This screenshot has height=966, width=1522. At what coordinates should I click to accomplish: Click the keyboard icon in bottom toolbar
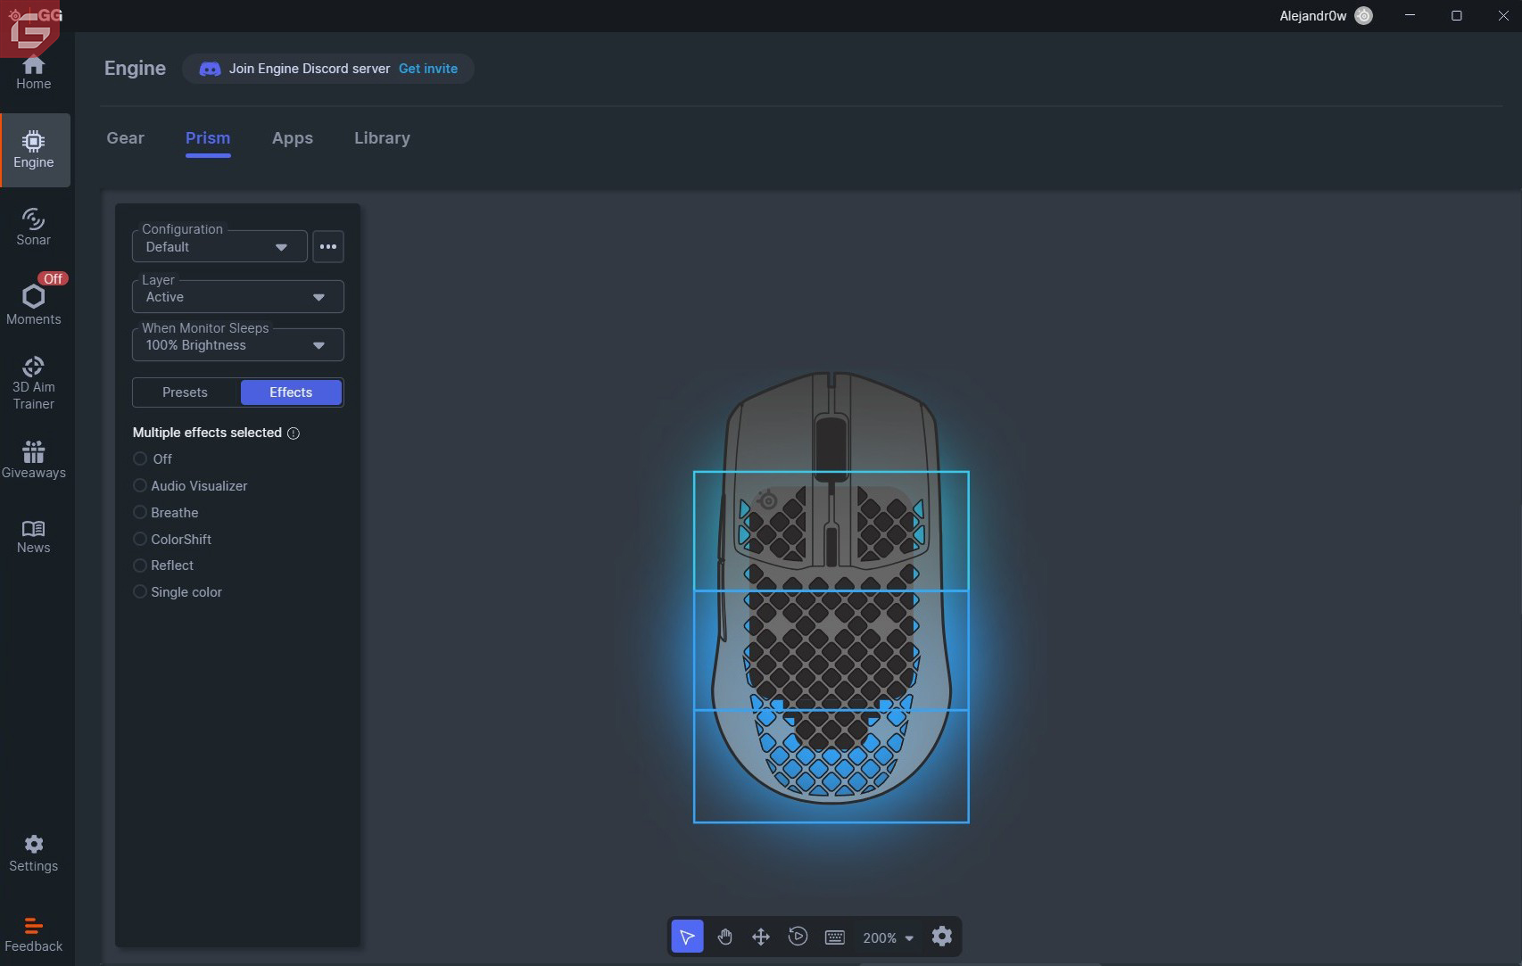835,937
